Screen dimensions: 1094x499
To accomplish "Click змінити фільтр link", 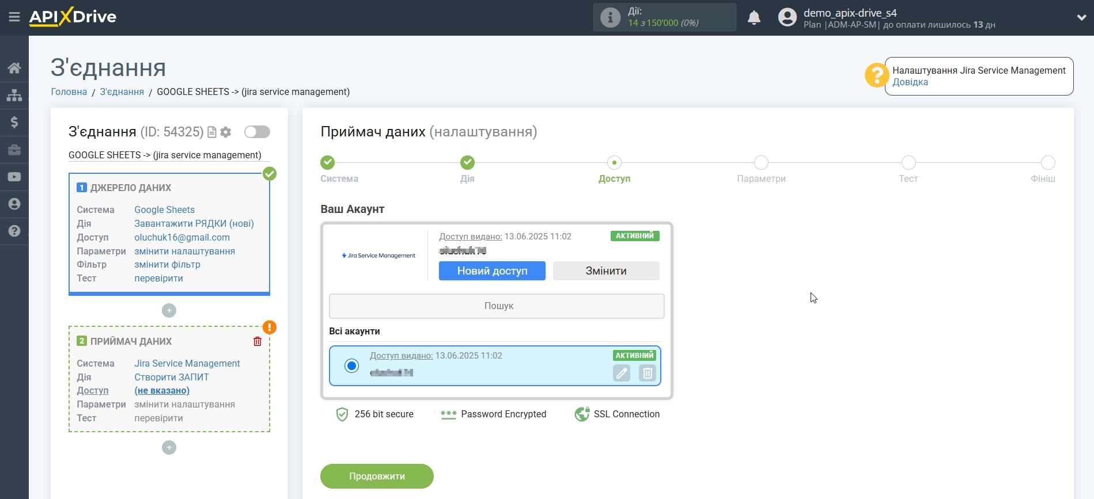I will (x=167, y=264).
